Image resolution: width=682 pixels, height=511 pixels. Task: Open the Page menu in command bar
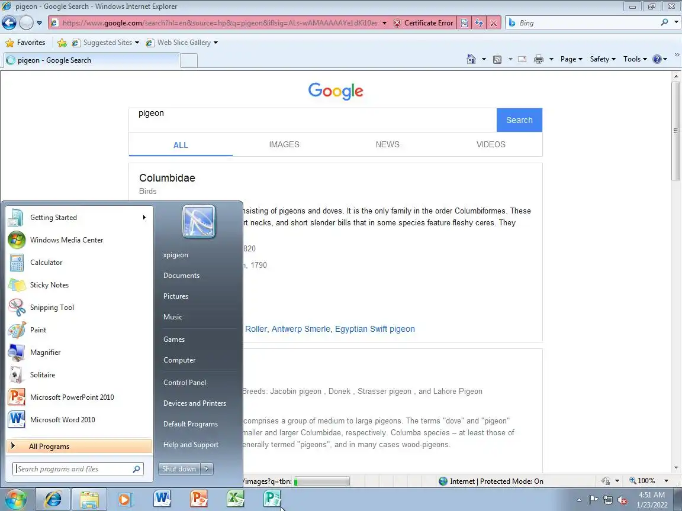coord(571,59)
